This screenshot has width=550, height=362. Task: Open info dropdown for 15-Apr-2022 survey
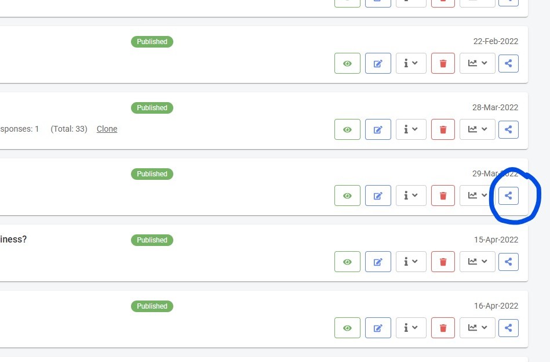(x=411, y=262)
